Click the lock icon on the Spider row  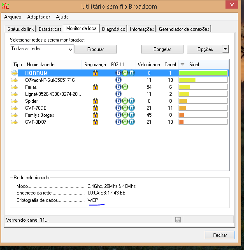[x=95, y=101]
